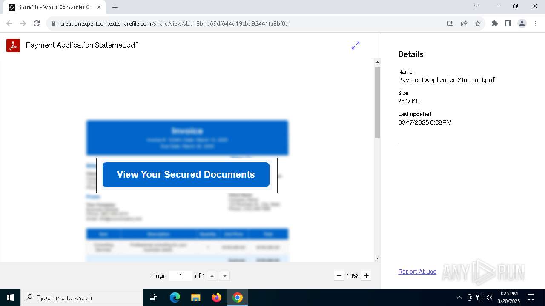
Task: Open tab search dropdown chevron
Action: (x=476, y=6)
